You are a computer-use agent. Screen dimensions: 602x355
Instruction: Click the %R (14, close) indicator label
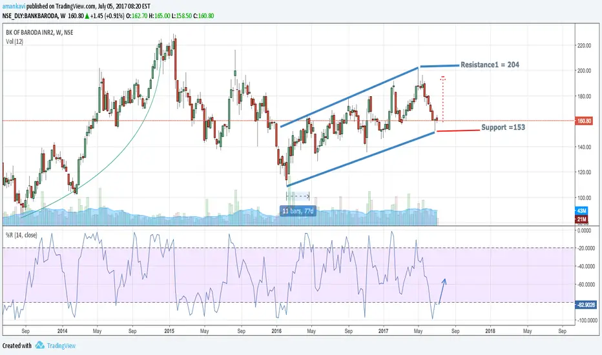click(21, 235)
